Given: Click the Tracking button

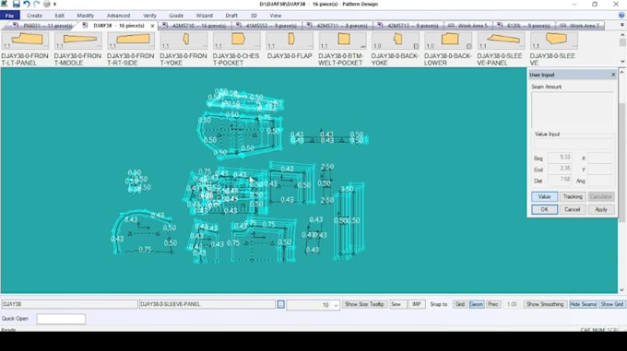Looking at the screenshot, I should (x=573, y=196).
